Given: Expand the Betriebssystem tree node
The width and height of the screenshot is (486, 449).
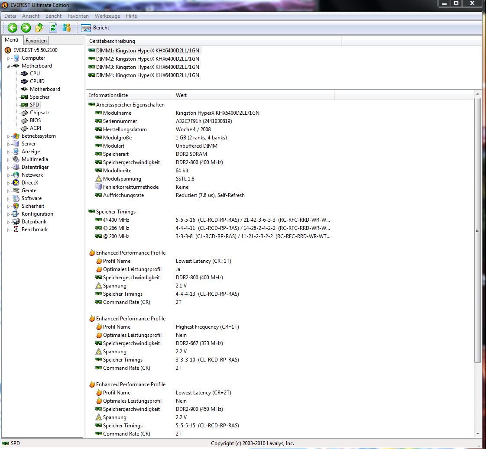Looking at the screenshot, I should pyautogui.click(x=8, y=136).
